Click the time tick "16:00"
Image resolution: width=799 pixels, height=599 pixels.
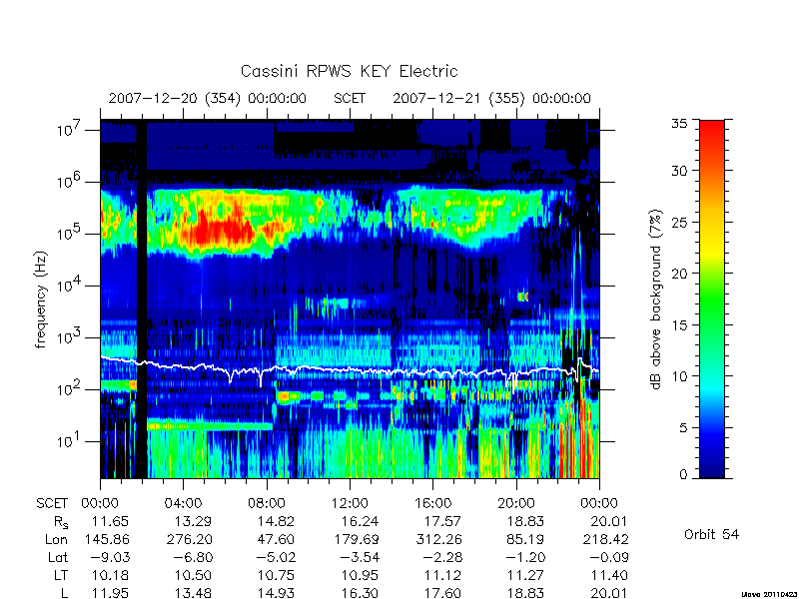432,503
